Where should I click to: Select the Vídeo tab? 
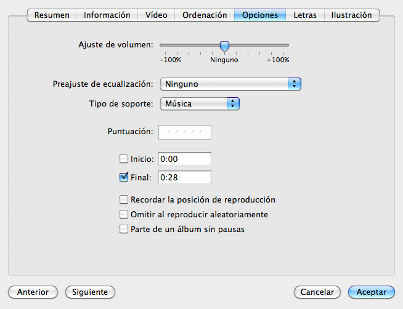(x=157, y=15)
